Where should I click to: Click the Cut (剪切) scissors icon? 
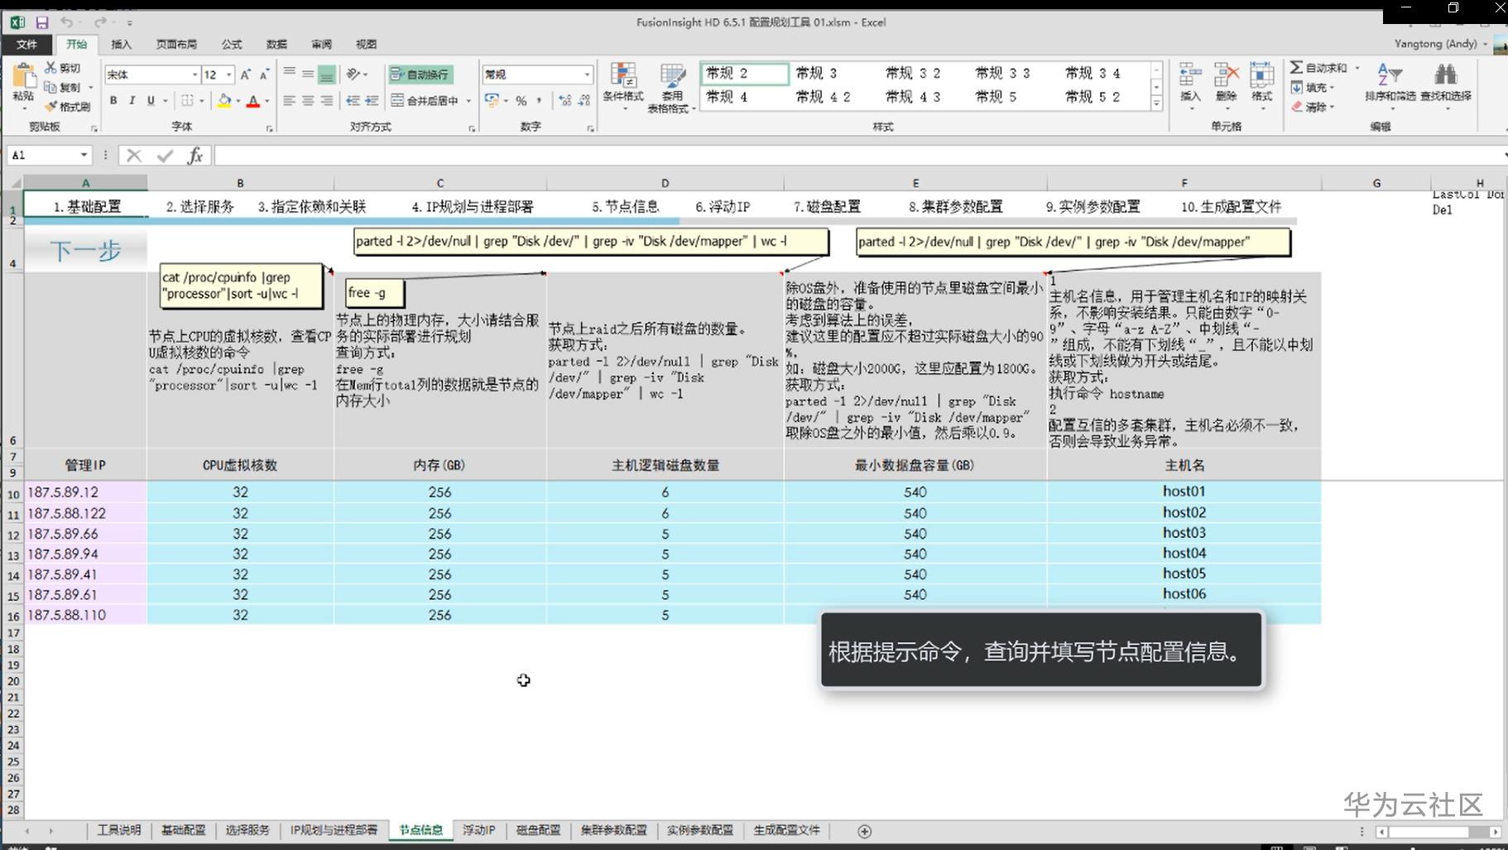[x=51, y=67]
